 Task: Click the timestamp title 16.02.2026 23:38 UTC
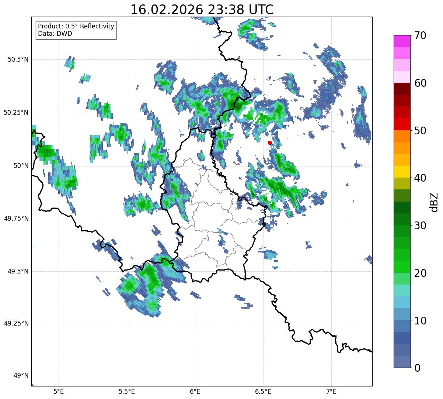pyautogui.click(x=202, y=10)
